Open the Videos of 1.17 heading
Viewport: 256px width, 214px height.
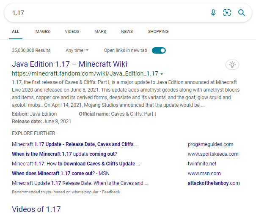pos(36,209)
